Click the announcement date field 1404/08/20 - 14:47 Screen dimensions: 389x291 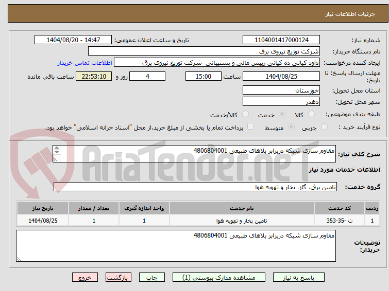coord(73,40)
